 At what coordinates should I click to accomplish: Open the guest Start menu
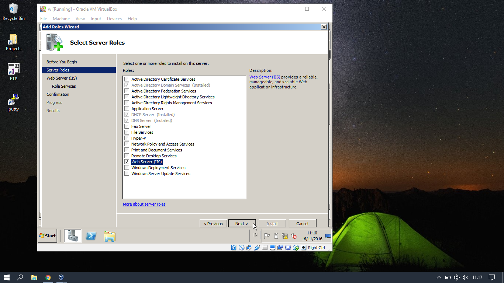pyautogui.click(x=48, y=236)
